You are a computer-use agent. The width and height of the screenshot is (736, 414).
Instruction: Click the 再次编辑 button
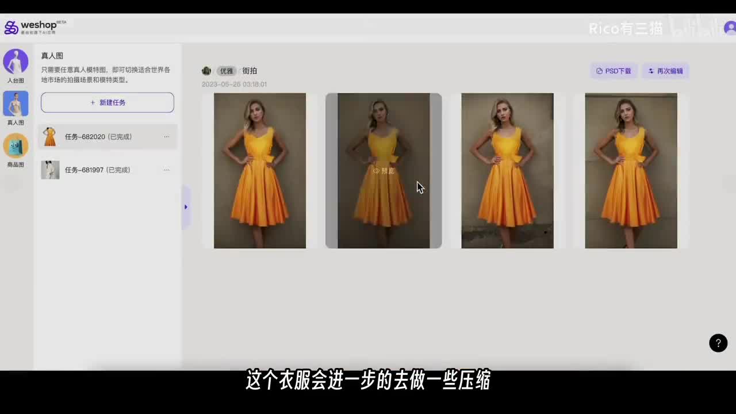pos(665,71)
